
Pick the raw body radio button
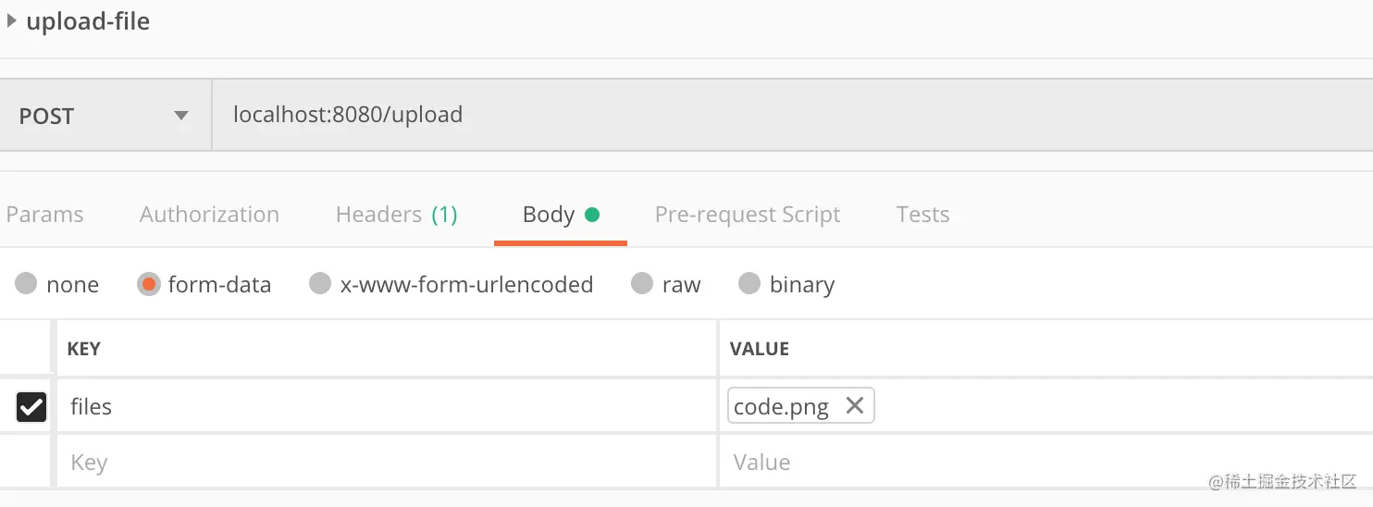point(642,284)
